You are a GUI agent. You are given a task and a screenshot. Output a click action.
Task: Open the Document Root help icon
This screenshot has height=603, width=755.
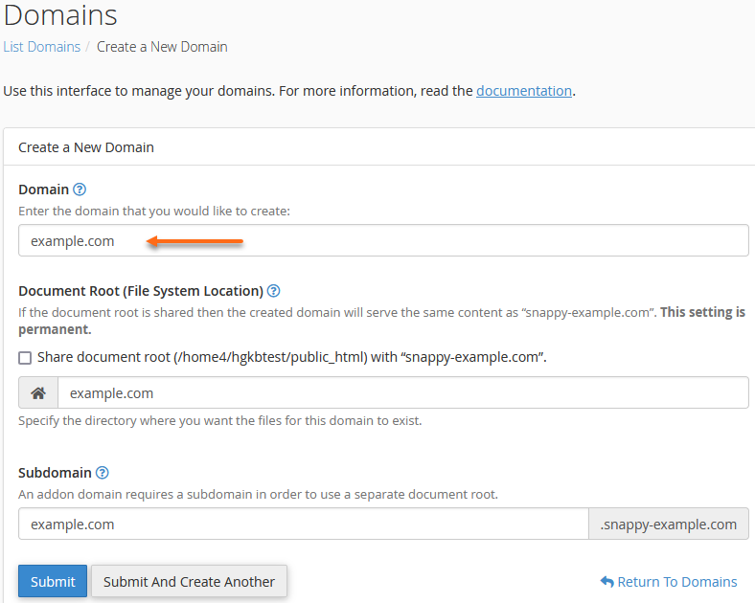pyautogui.click(x=273, y=291)
